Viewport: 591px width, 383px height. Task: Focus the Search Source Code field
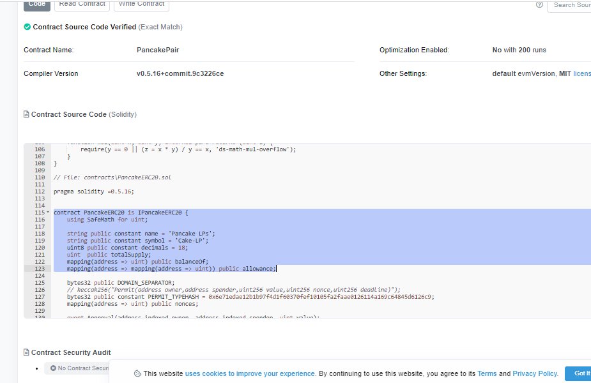click(569, 5)
